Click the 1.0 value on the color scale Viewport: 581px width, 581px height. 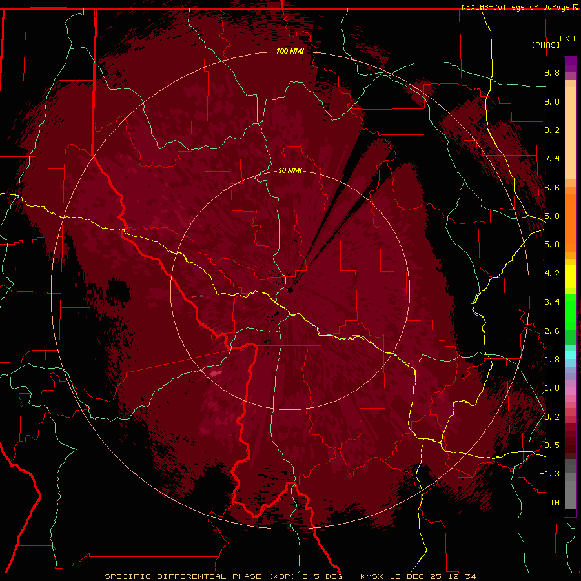552,388
